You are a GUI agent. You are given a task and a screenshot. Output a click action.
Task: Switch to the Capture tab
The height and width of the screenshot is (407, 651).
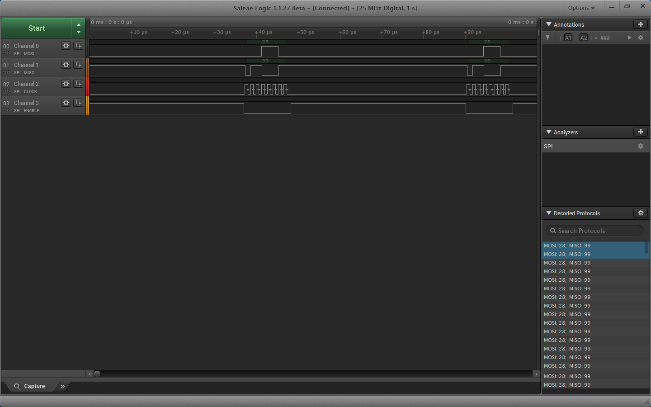30,386
